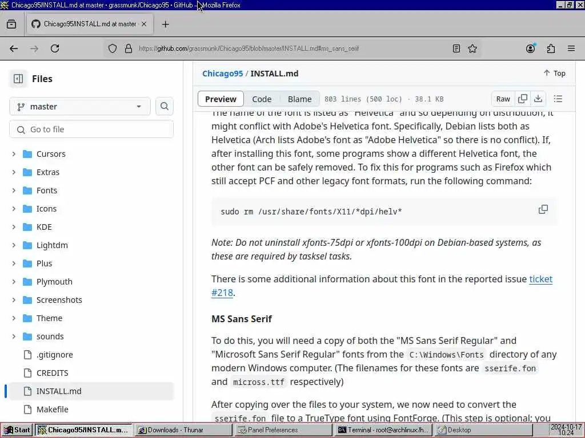Open the Firefox hamburger menu
Viewport: 585px width, 438px height.
coord(571,48)
